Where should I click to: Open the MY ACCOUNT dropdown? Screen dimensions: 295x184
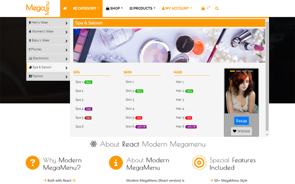coord(177,8)
